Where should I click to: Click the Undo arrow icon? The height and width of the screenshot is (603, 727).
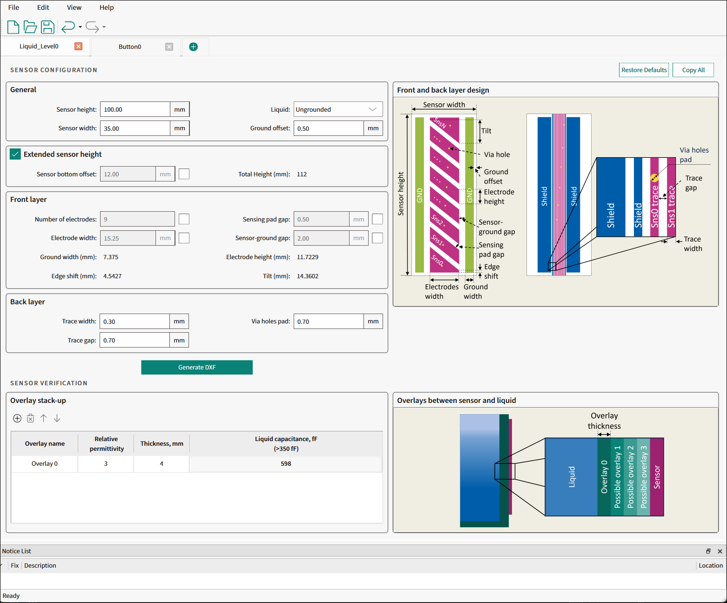[x=68, y=27]
